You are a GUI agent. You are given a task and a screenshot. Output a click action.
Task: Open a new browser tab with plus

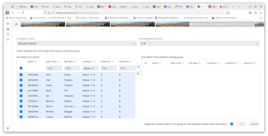point(233,7)
